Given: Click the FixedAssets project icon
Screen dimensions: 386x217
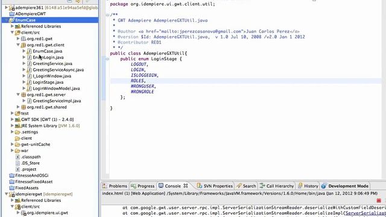Looking at the screenshot, I should tap(11, 187).
